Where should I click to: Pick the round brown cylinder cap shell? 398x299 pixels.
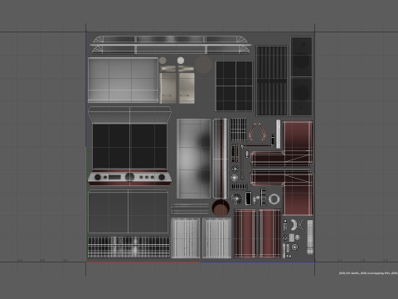click(221, 208)
